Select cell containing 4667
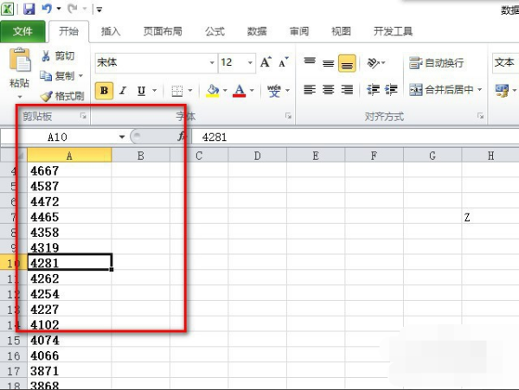Viewport: 519px width, 390px height. click(x=69, y=170)
